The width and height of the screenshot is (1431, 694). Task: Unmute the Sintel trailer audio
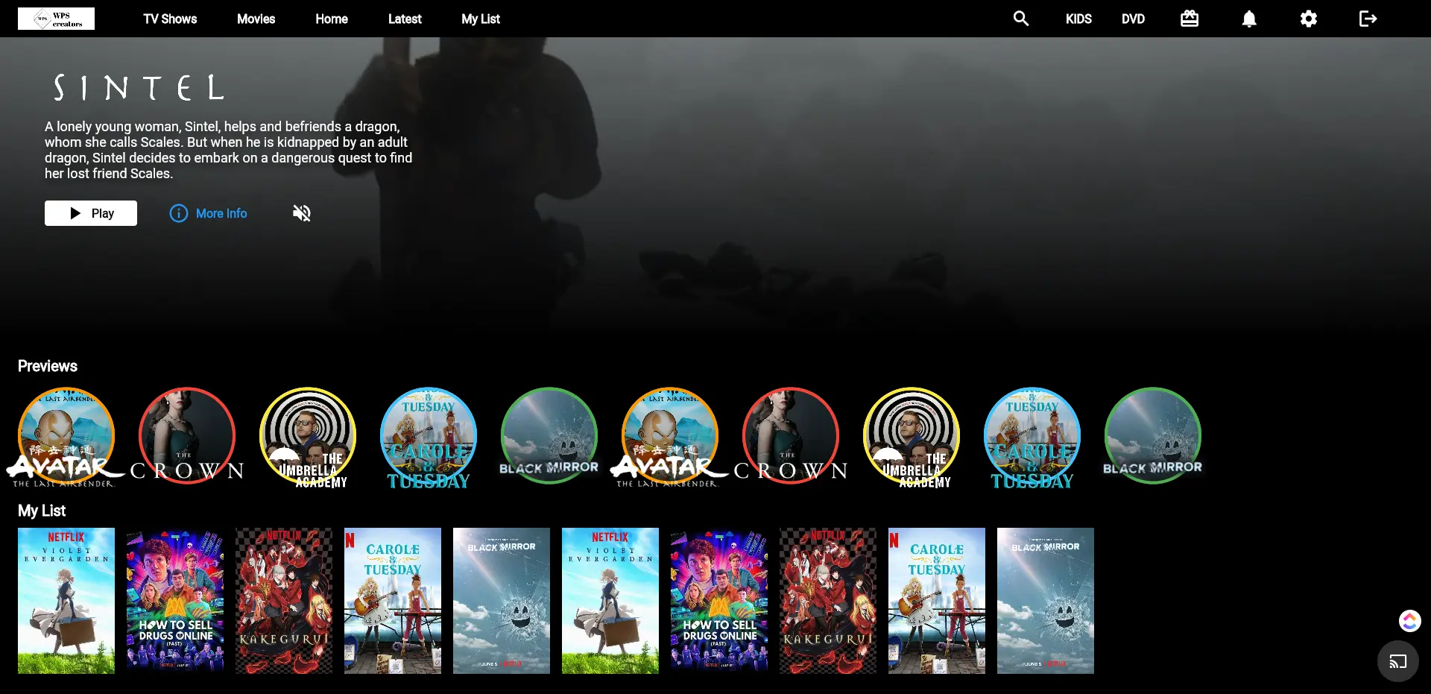point(302,213)
